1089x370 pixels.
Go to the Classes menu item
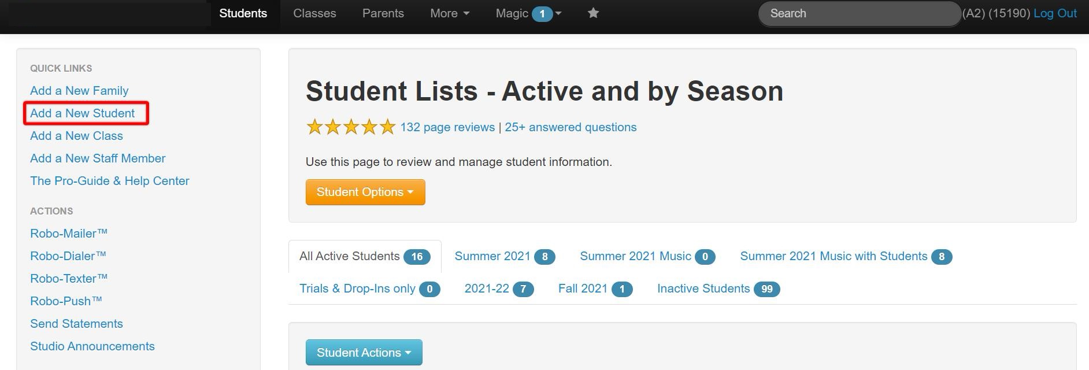314,13
